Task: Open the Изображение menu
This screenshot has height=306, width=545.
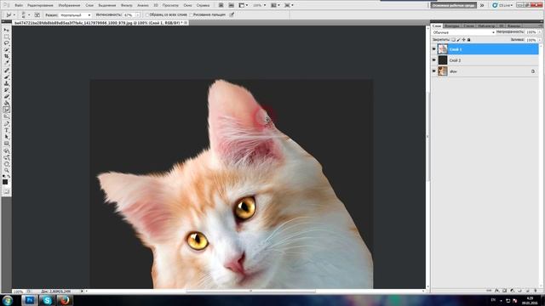Action: pos(69,5)
